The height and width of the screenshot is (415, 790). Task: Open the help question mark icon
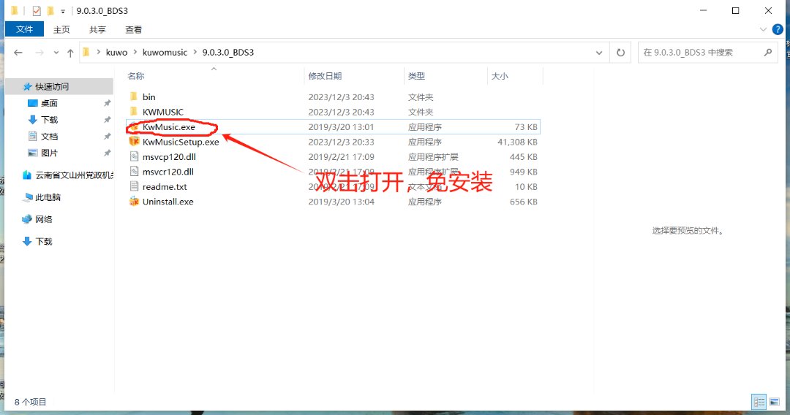pos(778,29)
